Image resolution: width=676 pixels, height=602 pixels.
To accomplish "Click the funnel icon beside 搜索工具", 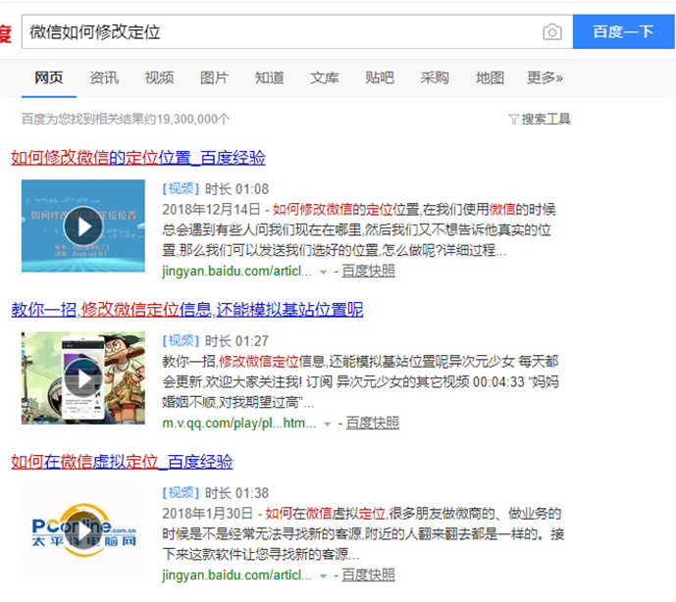I will click(513, 120).
